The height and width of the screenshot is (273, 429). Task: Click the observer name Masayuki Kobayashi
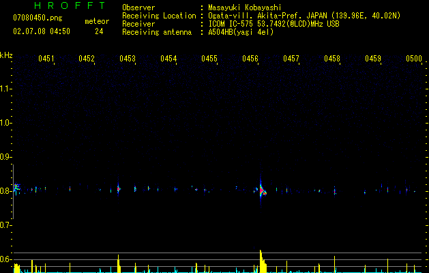(x=245, y=8)
